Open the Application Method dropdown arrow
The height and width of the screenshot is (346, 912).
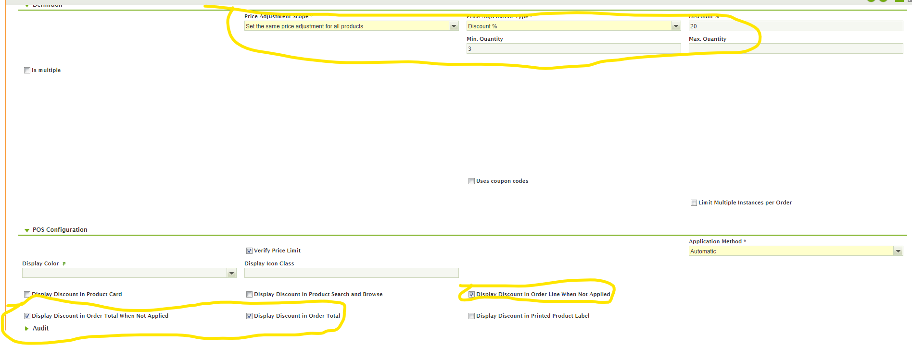(898, 251)
